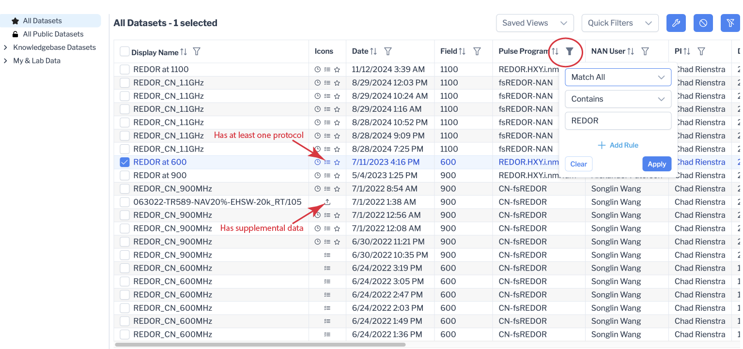
Task: Click the supplemental data upload icon on 063022-TR589 row
Action: pyautogui.click(x=327, y=202)
